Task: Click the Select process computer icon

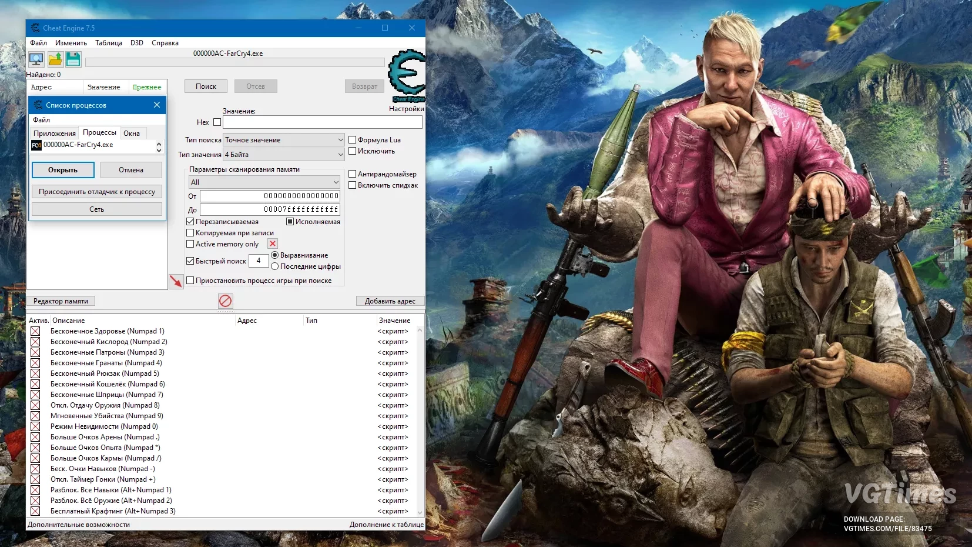Action: (36, 59)
